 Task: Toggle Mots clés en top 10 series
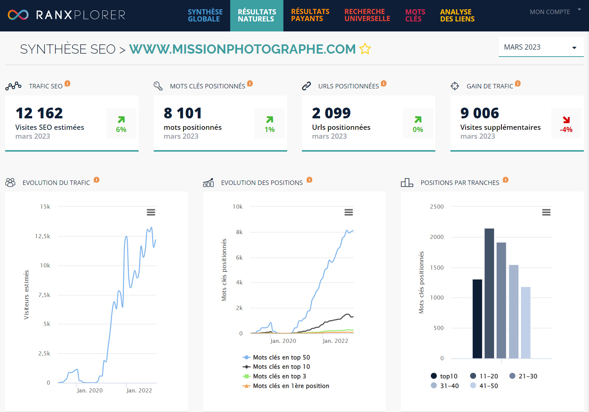[276, 367]
